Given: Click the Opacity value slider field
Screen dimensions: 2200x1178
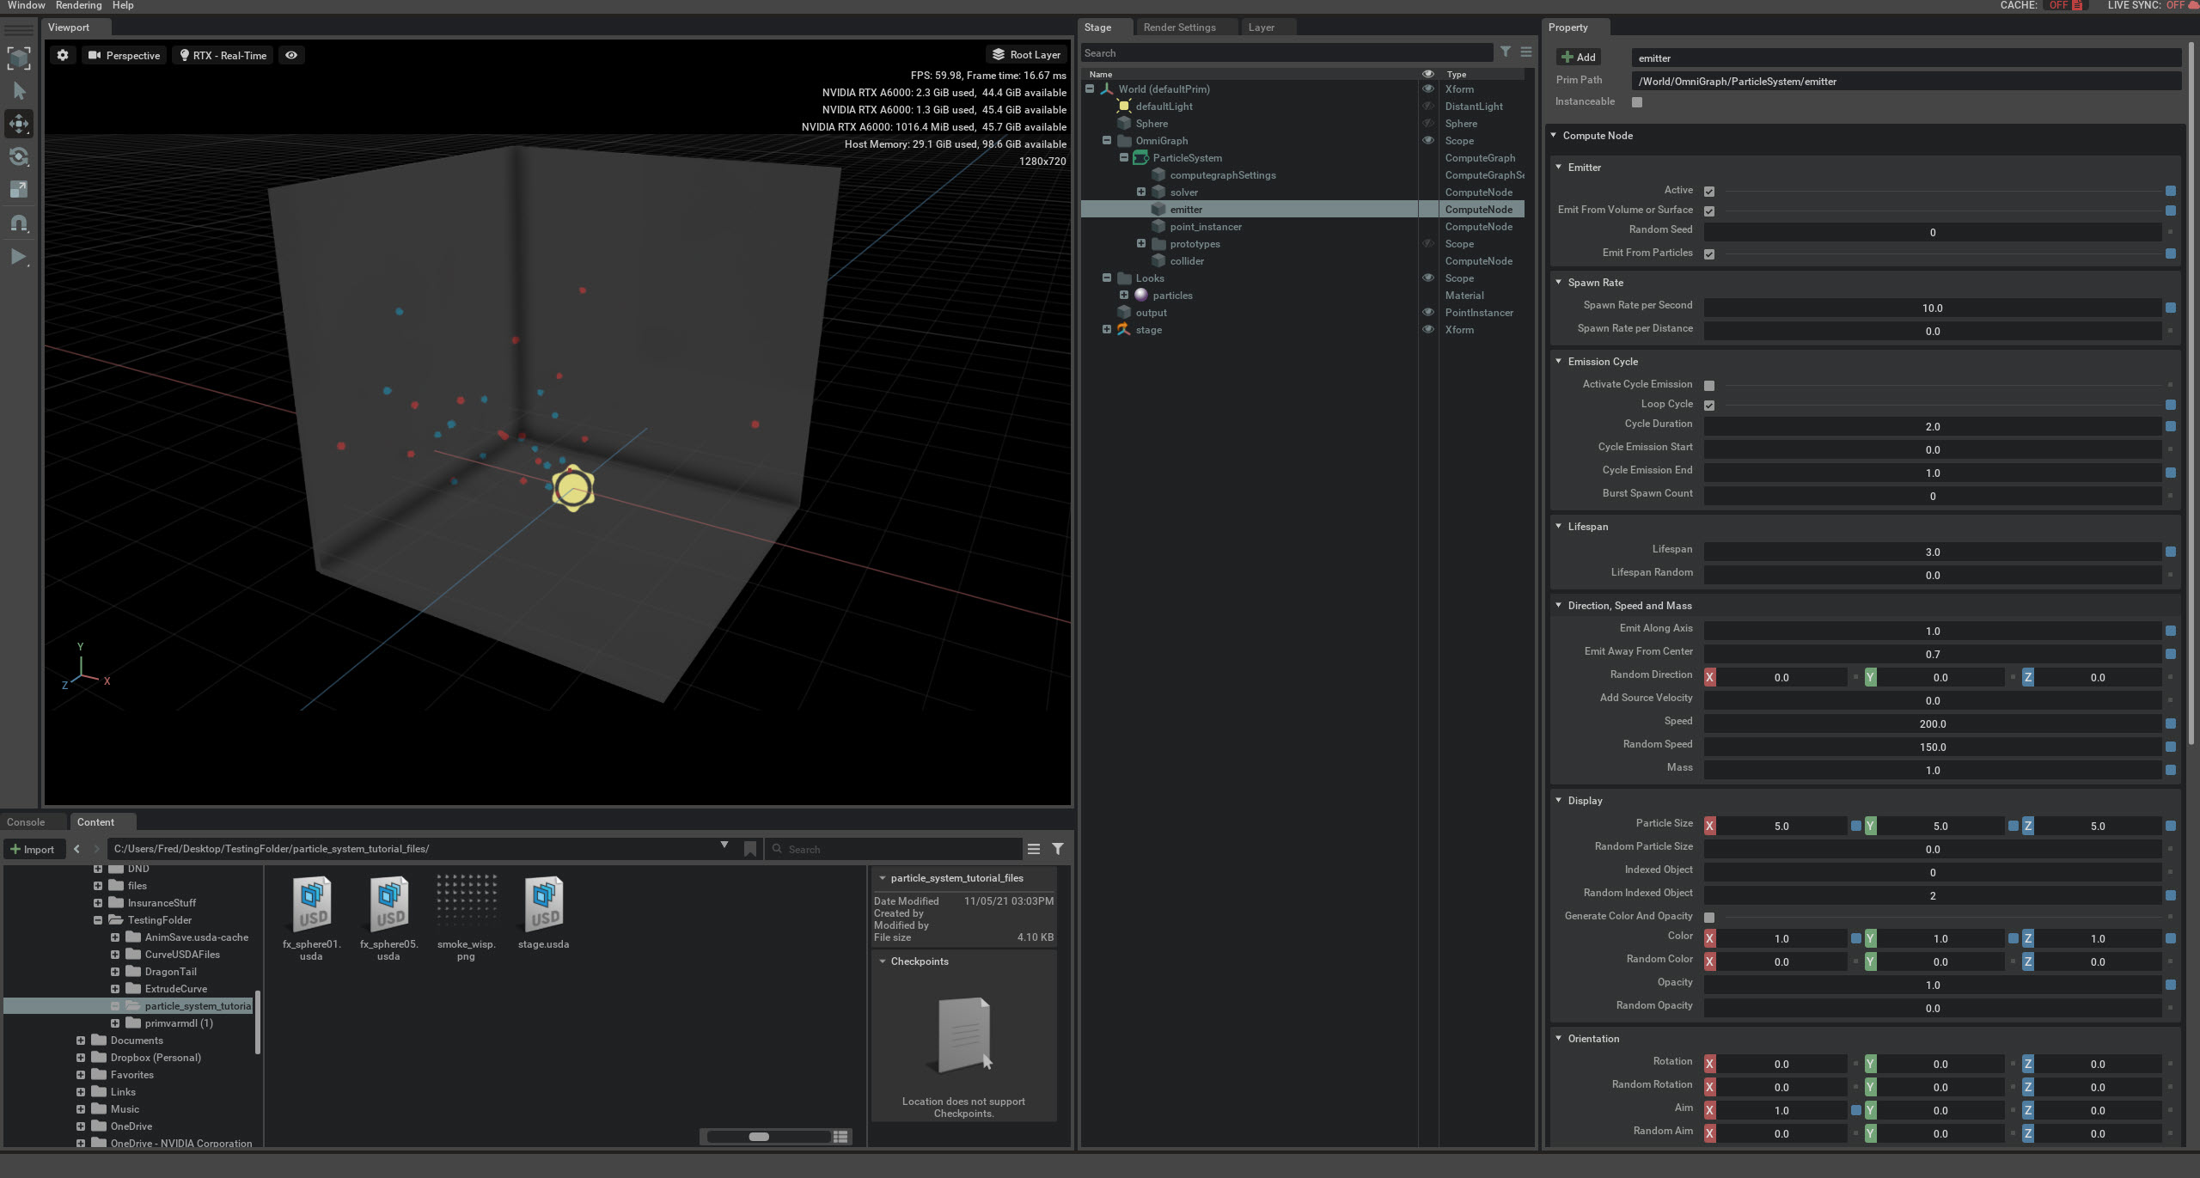Looking at the screenshot, I should pos(1932,985).
